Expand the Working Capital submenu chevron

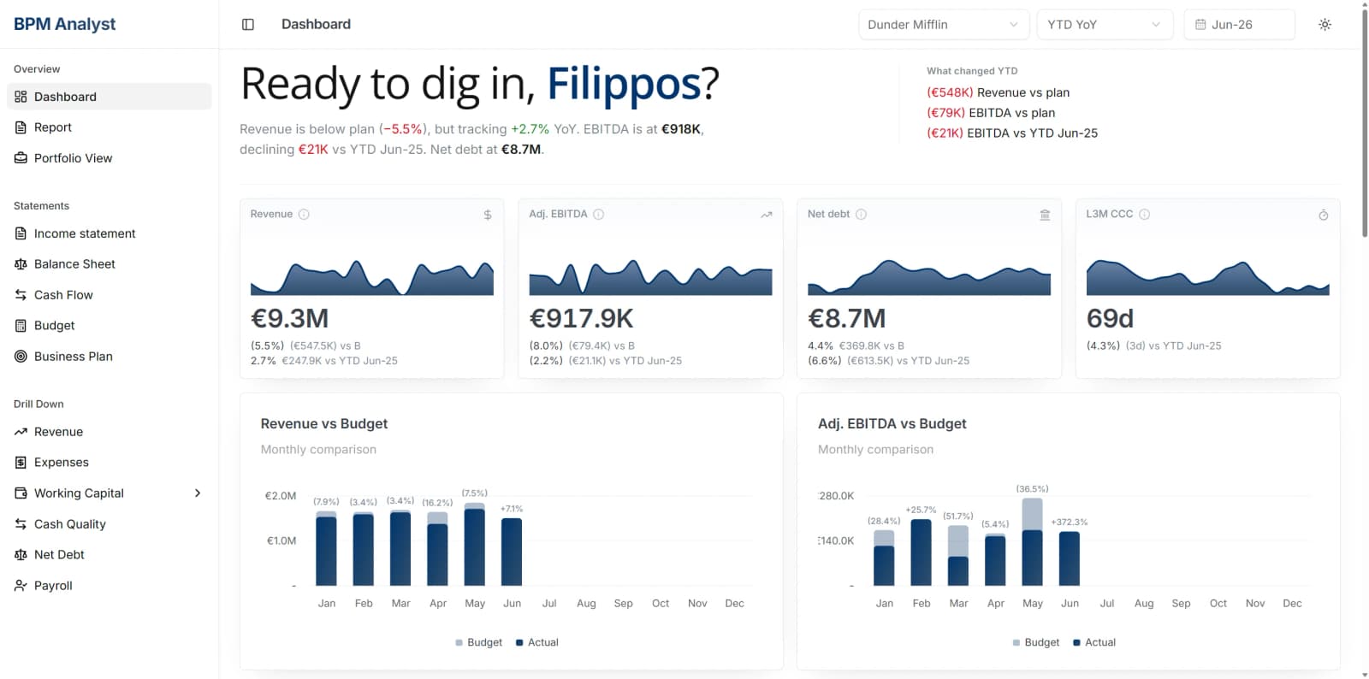click(x=198, y=493)
